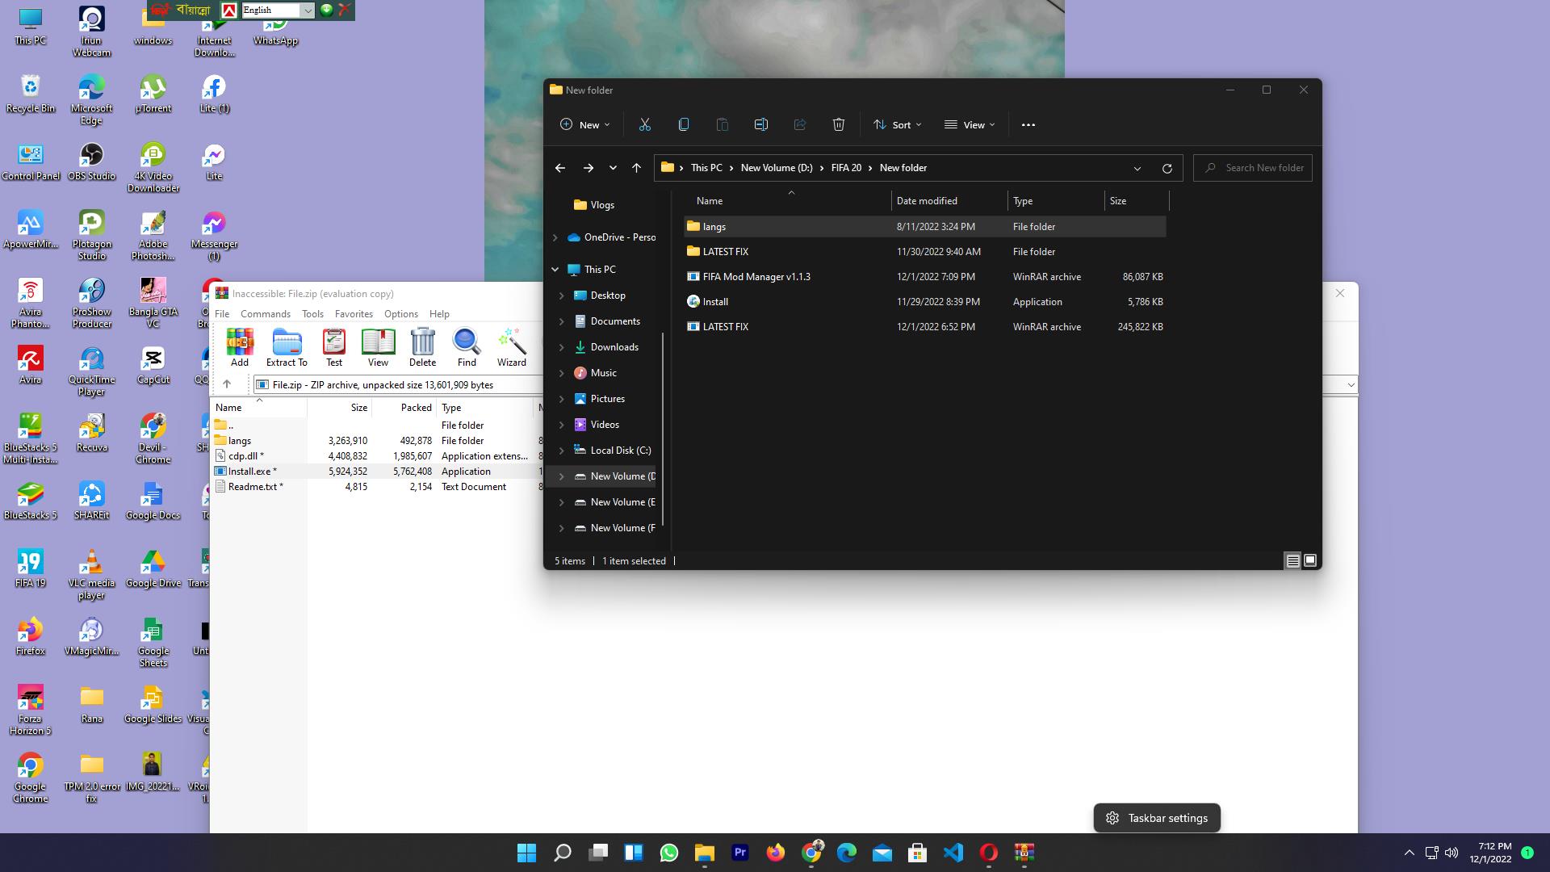
Task: Expand the Downloads tree node
Action: point(561,347)
